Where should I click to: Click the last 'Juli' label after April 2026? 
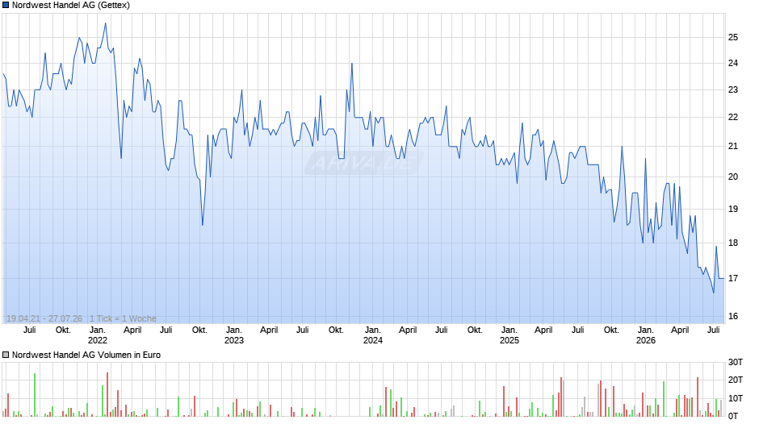click(x=714, y=330)
